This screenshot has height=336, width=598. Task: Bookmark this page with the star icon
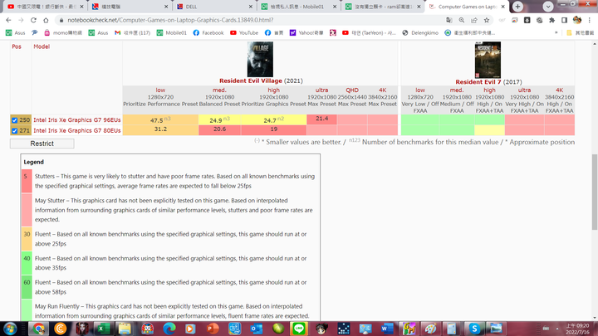pos(487,20)
